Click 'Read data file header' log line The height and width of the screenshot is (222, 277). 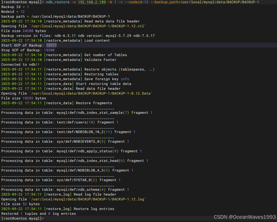coord(61,88)
